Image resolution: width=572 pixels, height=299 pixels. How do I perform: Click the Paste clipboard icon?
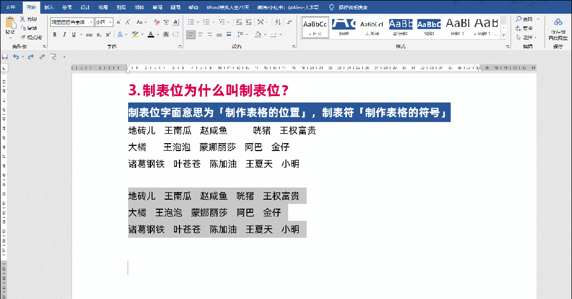(11, 24)
